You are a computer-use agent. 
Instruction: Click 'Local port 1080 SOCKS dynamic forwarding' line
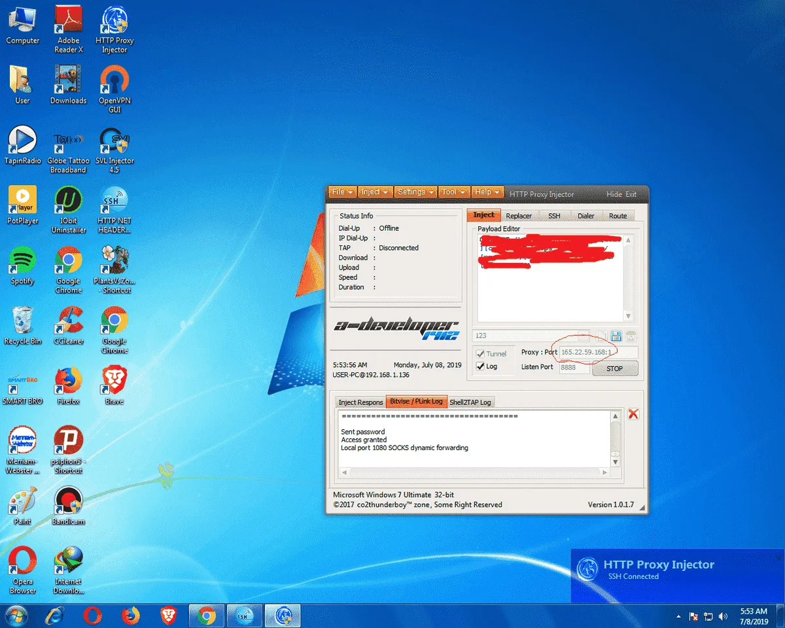(404, 448)
